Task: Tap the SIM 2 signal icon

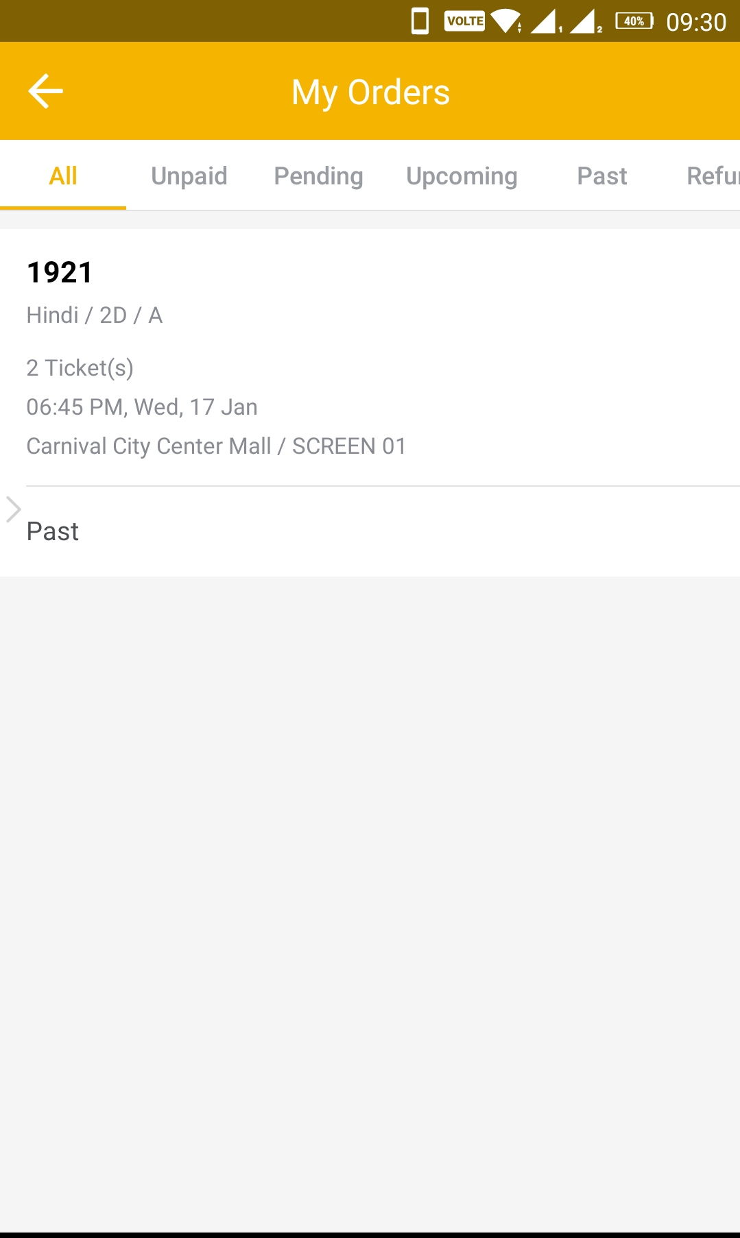Action: click(x=585, y=21)
